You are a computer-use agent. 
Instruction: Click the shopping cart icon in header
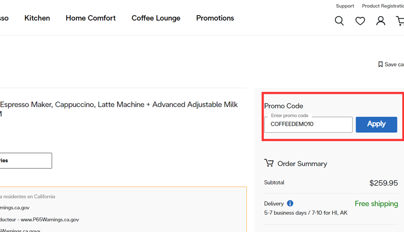(x=400, y=21)
